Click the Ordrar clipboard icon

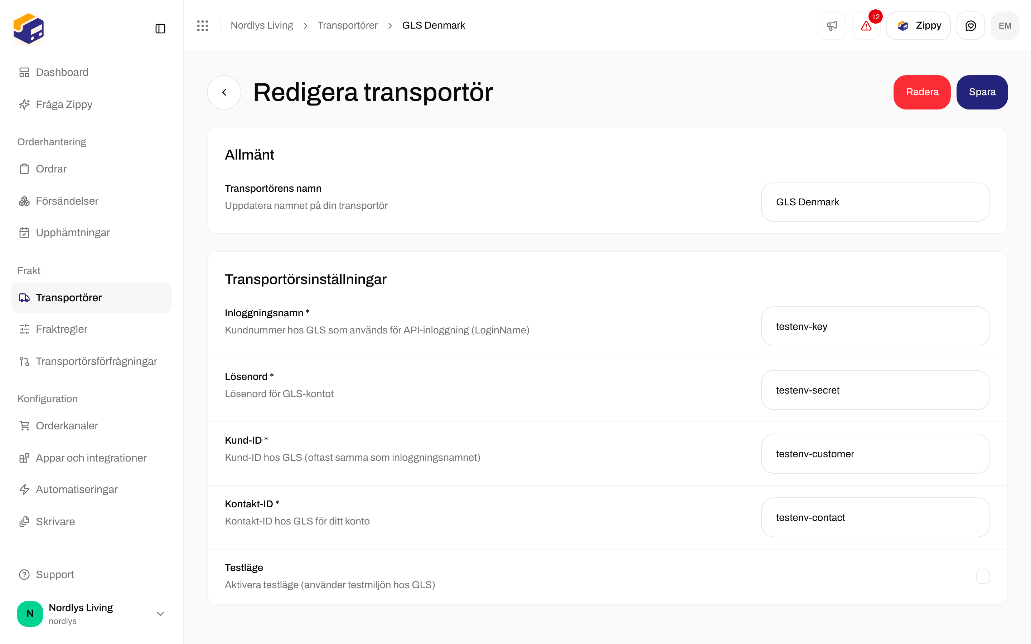[24, 169]
